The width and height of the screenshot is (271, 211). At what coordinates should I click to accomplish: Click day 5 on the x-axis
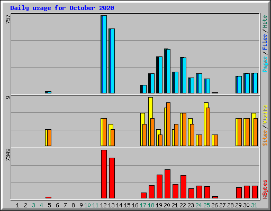[49, 205]
